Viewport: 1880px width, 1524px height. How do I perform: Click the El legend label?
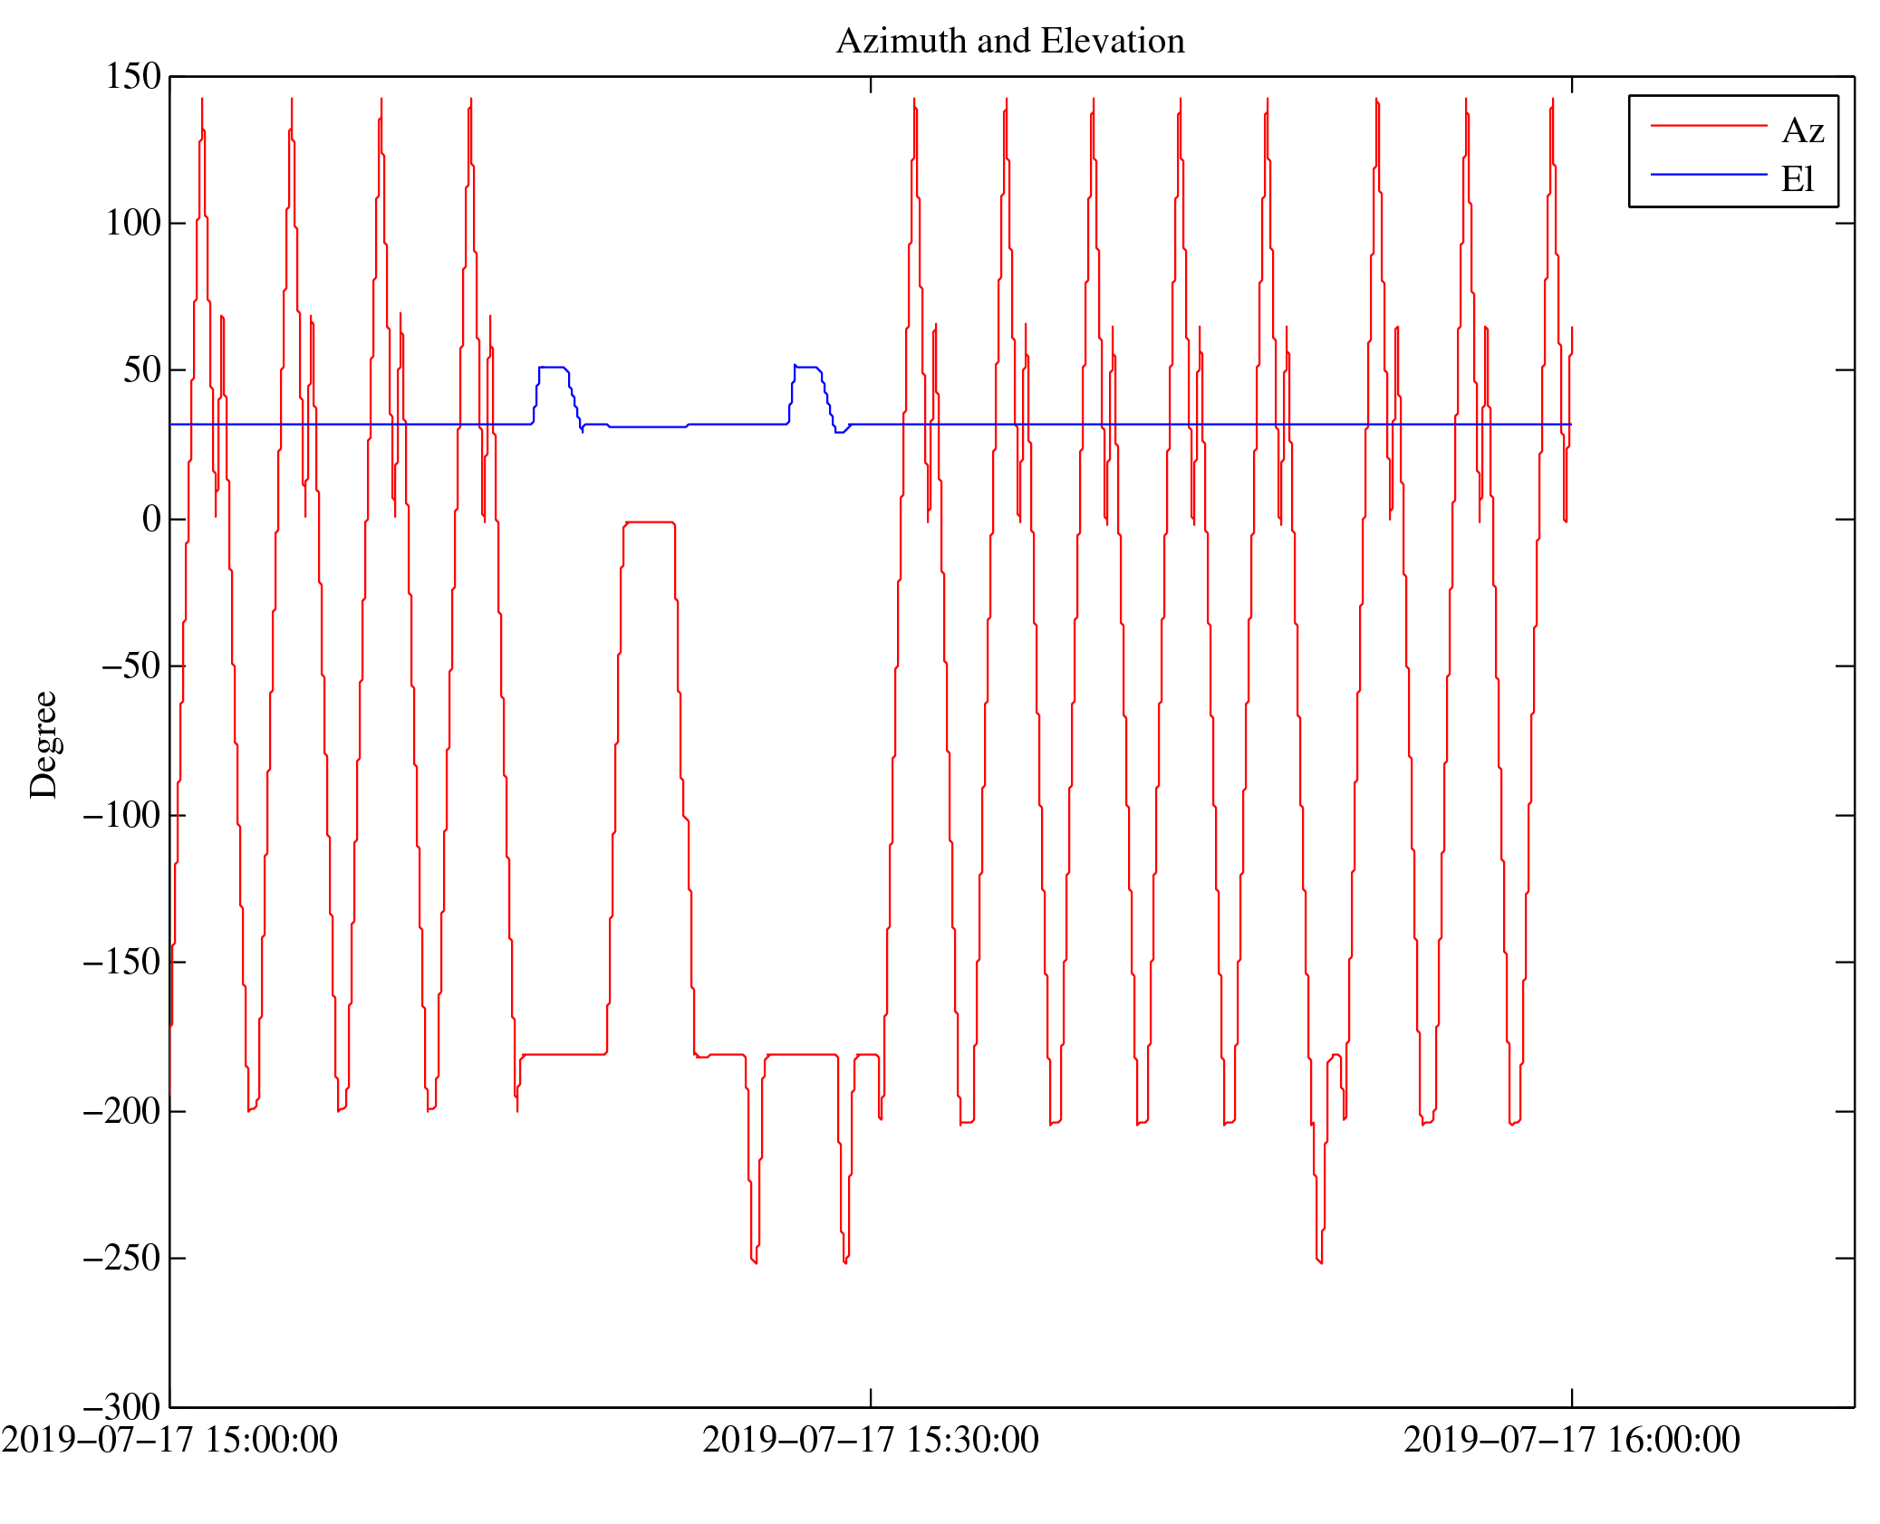click(1797, 179)
